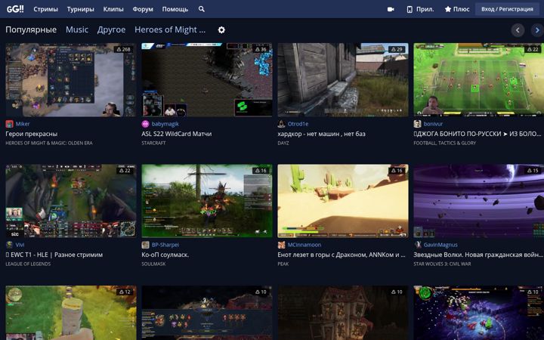Go to next categories with right arrow

coord(537,30)
